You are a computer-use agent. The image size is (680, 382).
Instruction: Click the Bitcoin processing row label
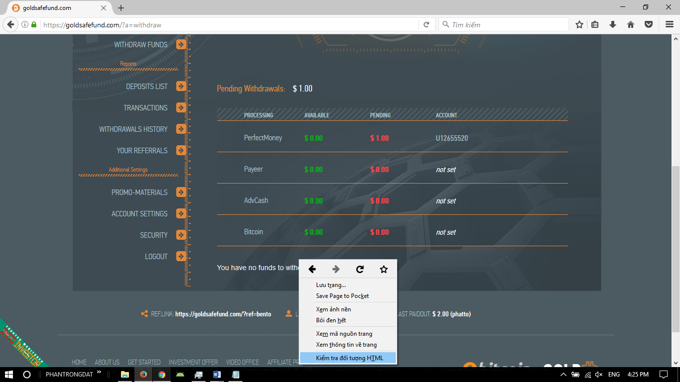point(253,232)
